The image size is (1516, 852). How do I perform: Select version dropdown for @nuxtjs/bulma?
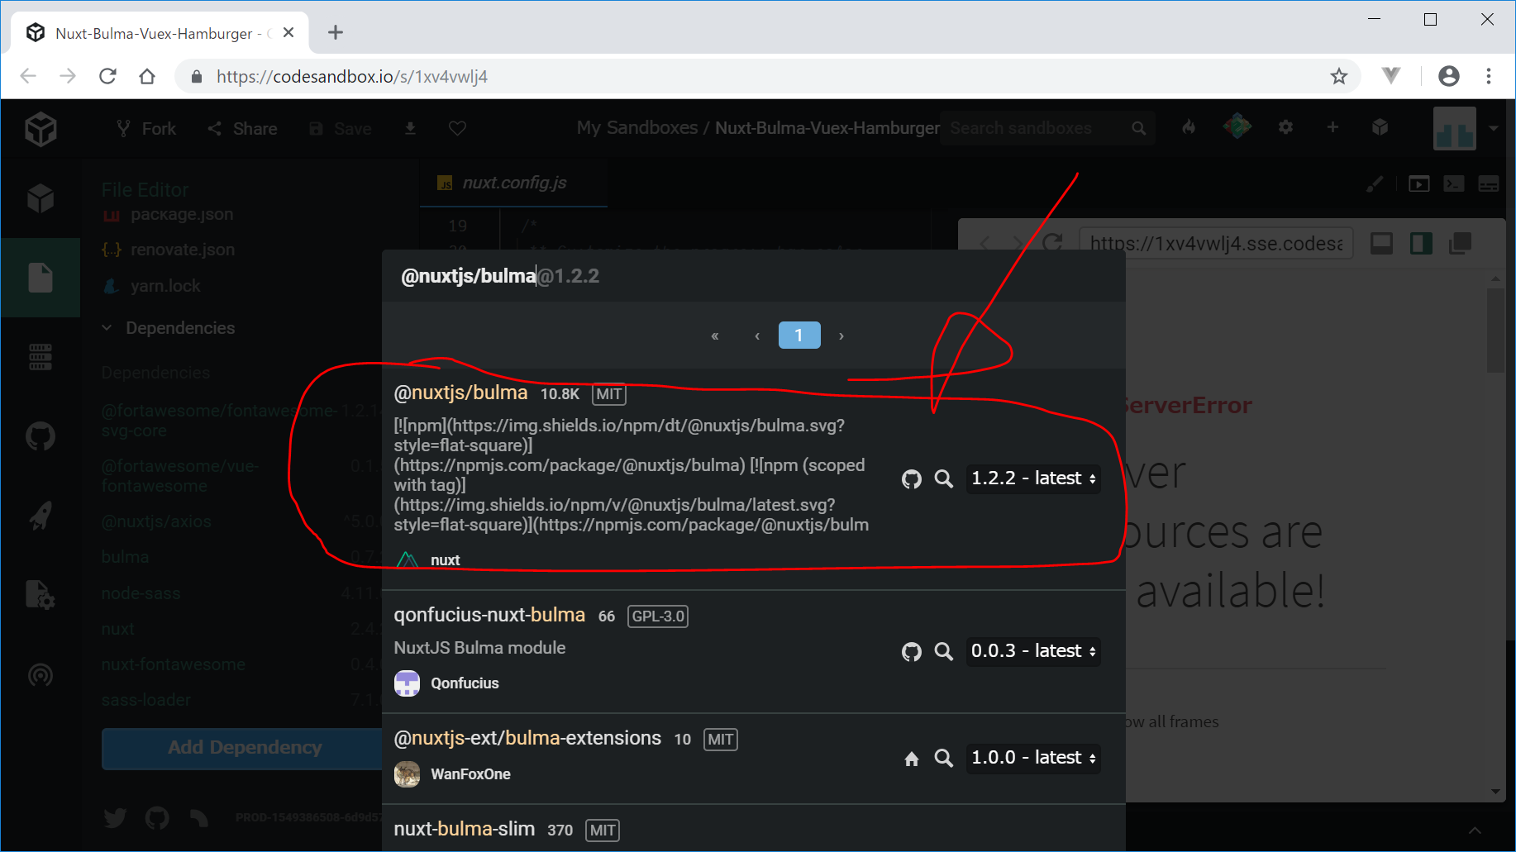[1032, 478]
